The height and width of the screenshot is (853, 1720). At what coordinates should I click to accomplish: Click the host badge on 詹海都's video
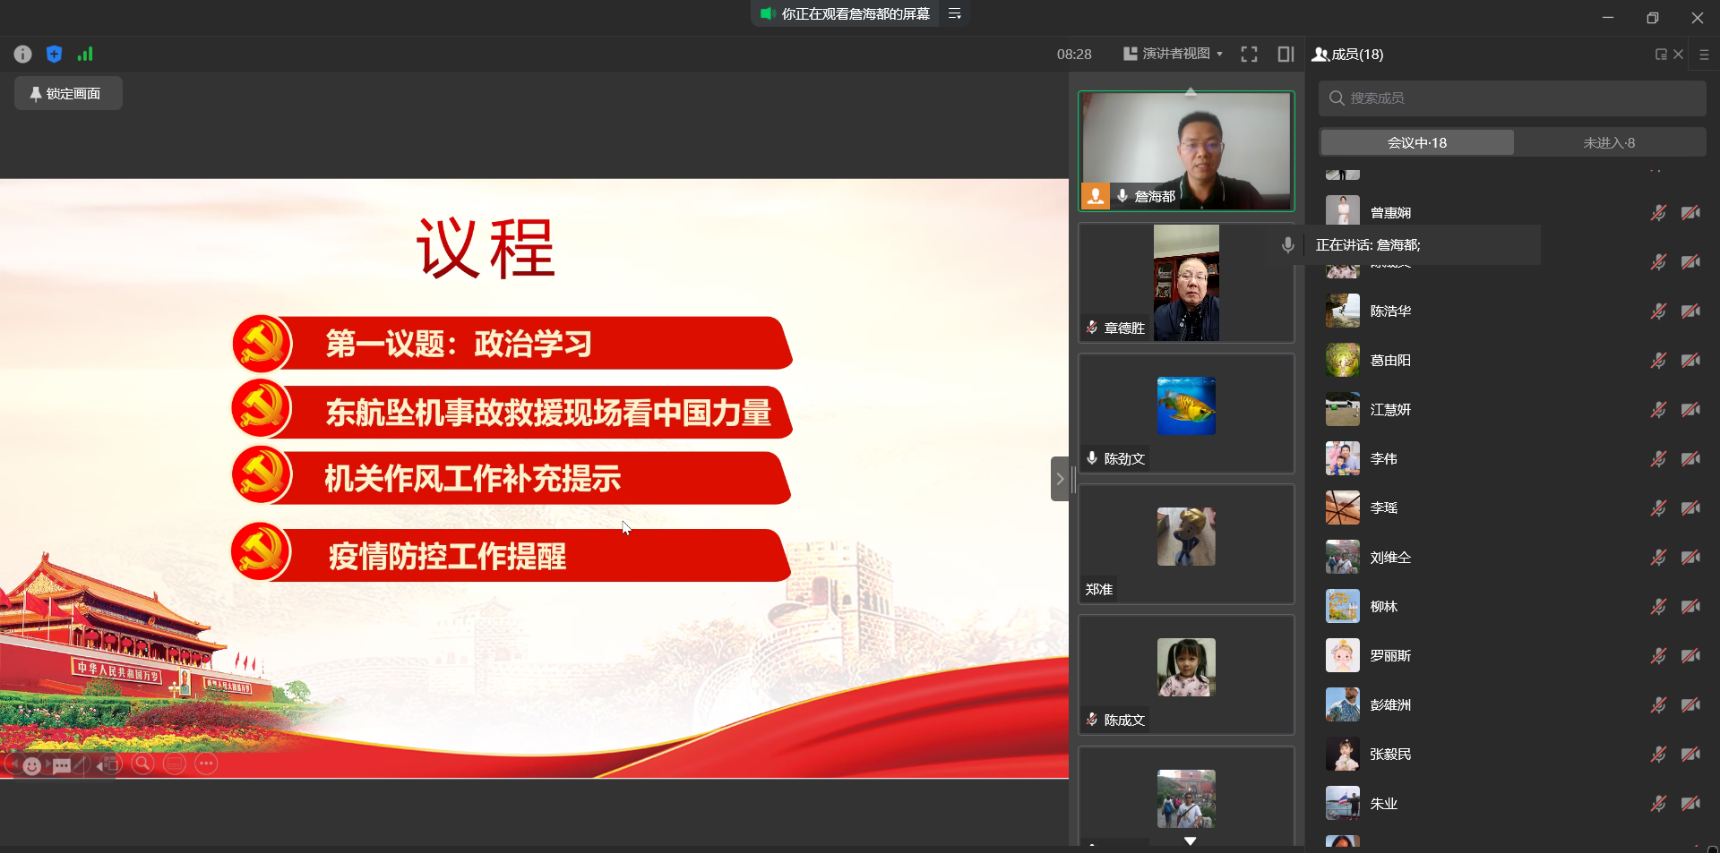click(x=1096, y=196)
